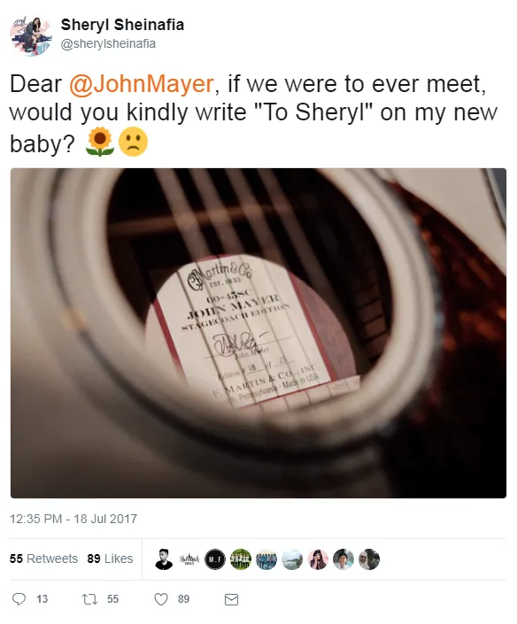
Task: Click the last liker avatar in row
Action: 369,559
